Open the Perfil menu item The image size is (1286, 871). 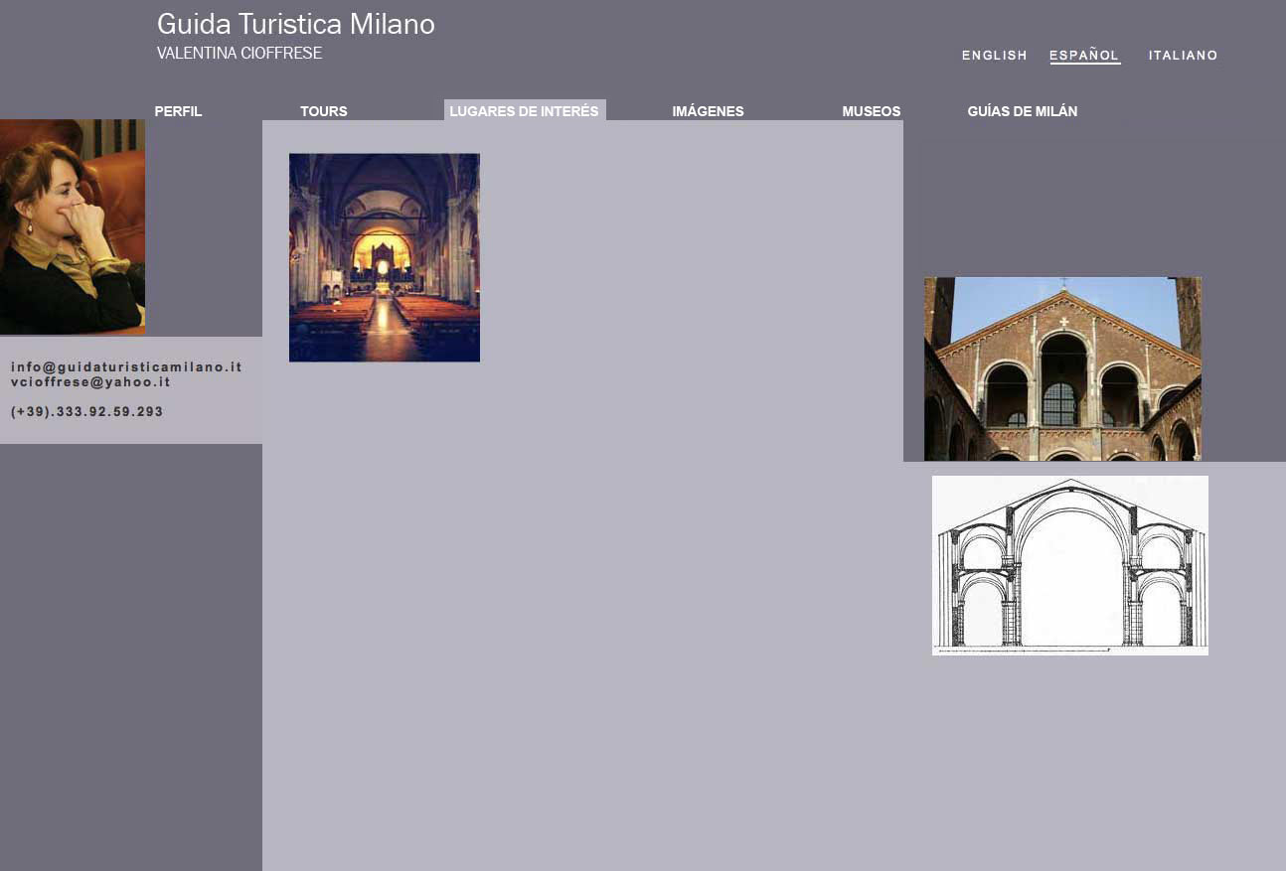(178, 111)
